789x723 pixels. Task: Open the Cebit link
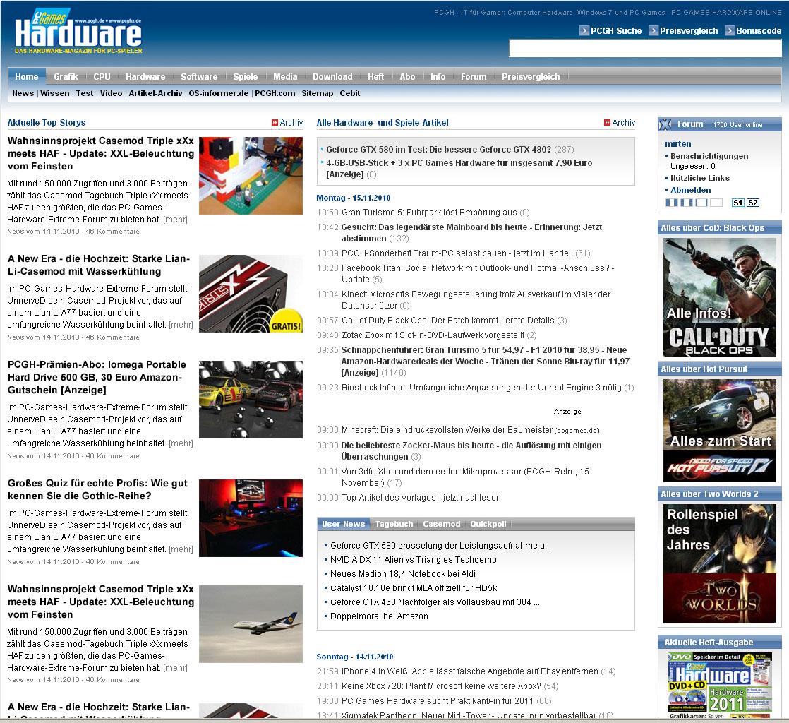pos(350,93)
